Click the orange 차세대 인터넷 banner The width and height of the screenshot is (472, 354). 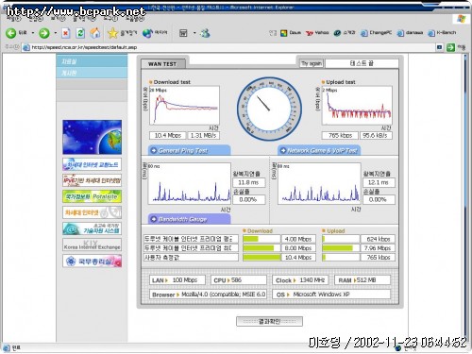pos(92,212)
